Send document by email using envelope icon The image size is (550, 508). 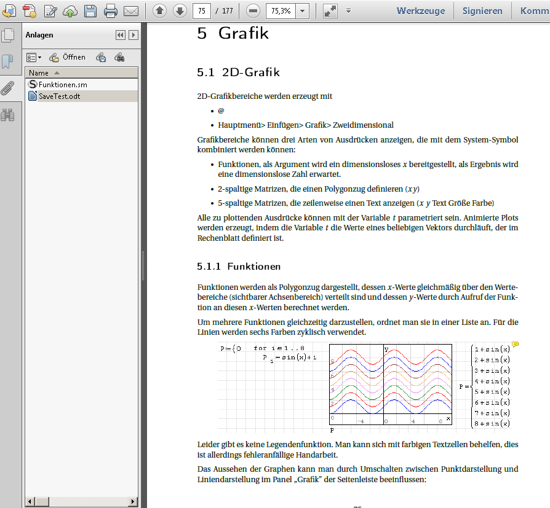tap(130, 10)
